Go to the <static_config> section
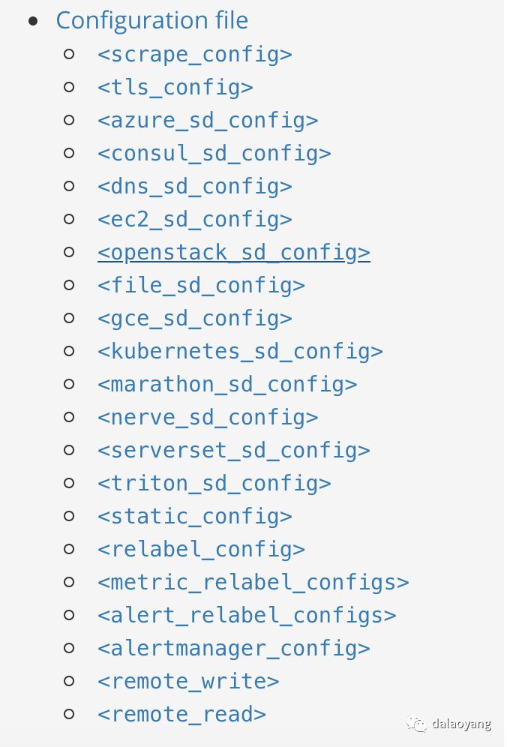 pos(195,517)
